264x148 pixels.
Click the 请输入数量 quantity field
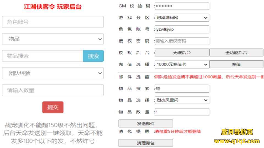click(53, 90)
